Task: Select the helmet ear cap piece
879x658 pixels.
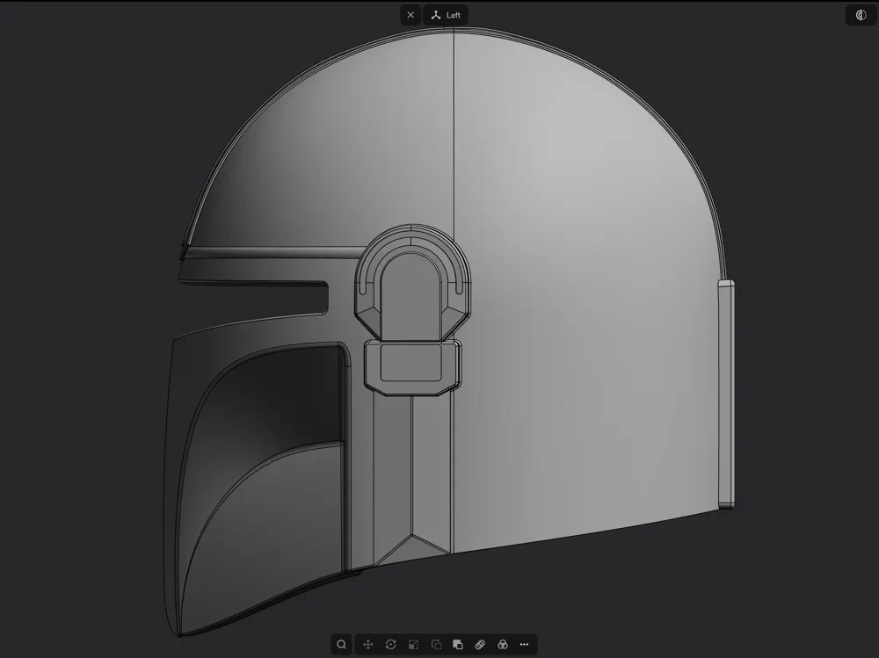Action: [x=412, y=283]
